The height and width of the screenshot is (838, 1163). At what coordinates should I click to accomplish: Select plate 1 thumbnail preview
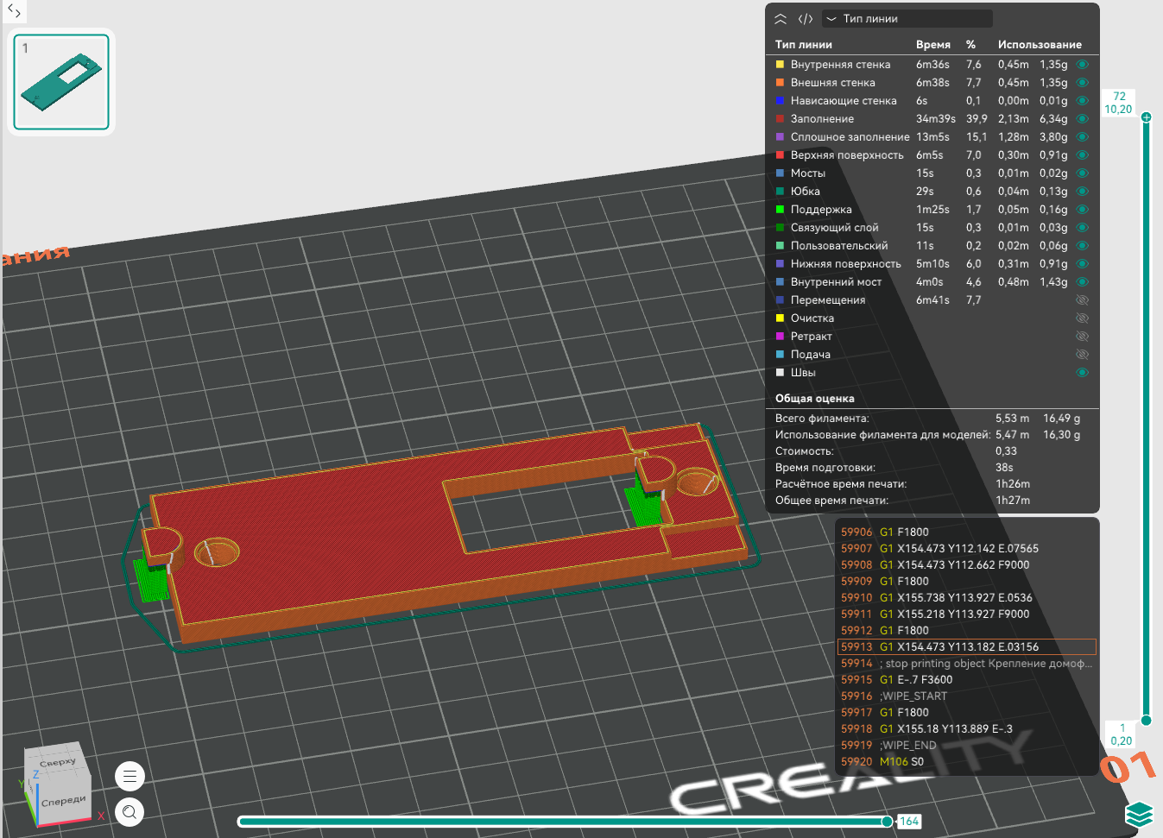[61, 82]
